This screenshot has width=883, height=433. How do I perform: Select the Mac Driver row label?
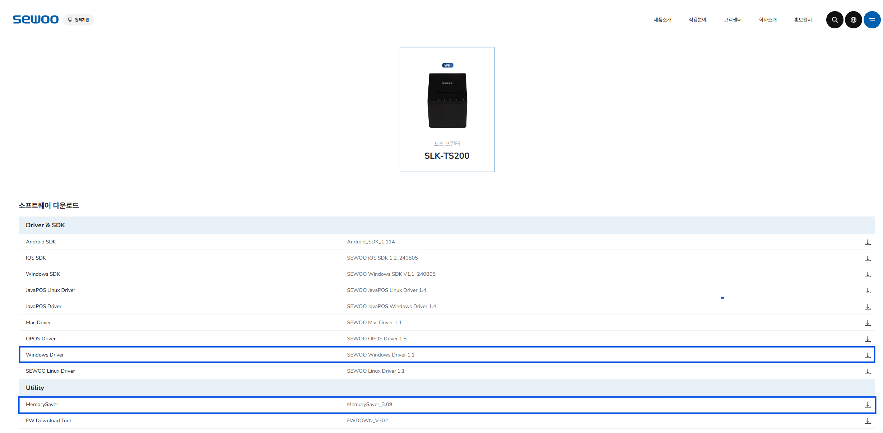click(38, 322)
